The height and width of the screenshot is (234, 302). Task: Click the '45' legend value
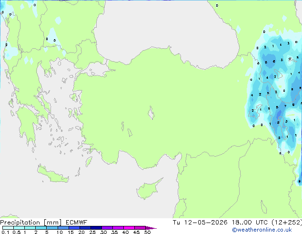click(x=136, y=232)
